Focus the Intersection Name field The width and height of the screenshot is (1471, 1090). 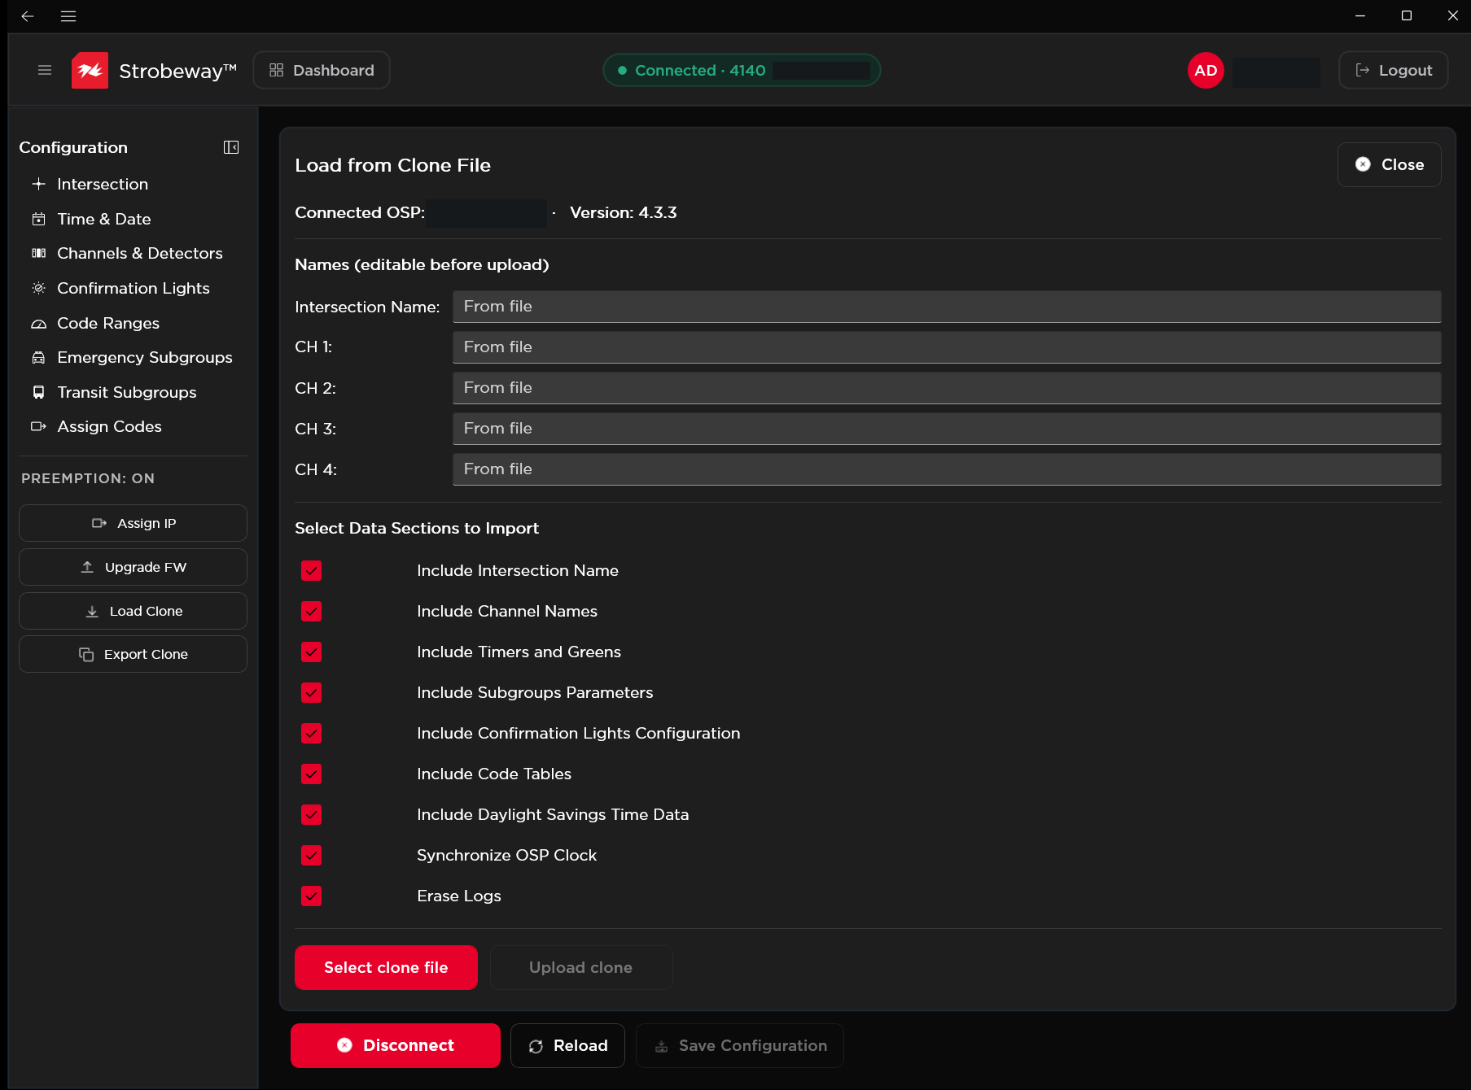[947, 307]
